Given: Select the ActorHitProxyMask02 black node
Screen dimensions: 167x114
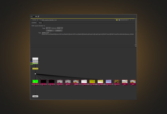Looking at the screenshot, I should 51,82.
